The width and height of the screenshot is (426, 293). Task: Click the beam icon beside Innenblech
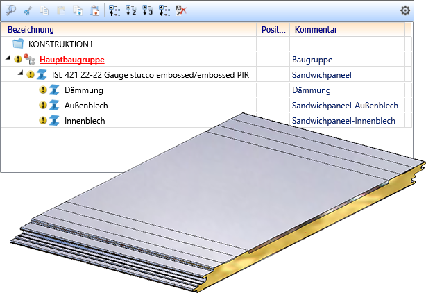coord(54,120)
